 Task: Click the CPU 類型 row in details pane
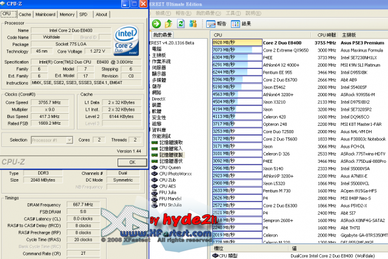299,256
